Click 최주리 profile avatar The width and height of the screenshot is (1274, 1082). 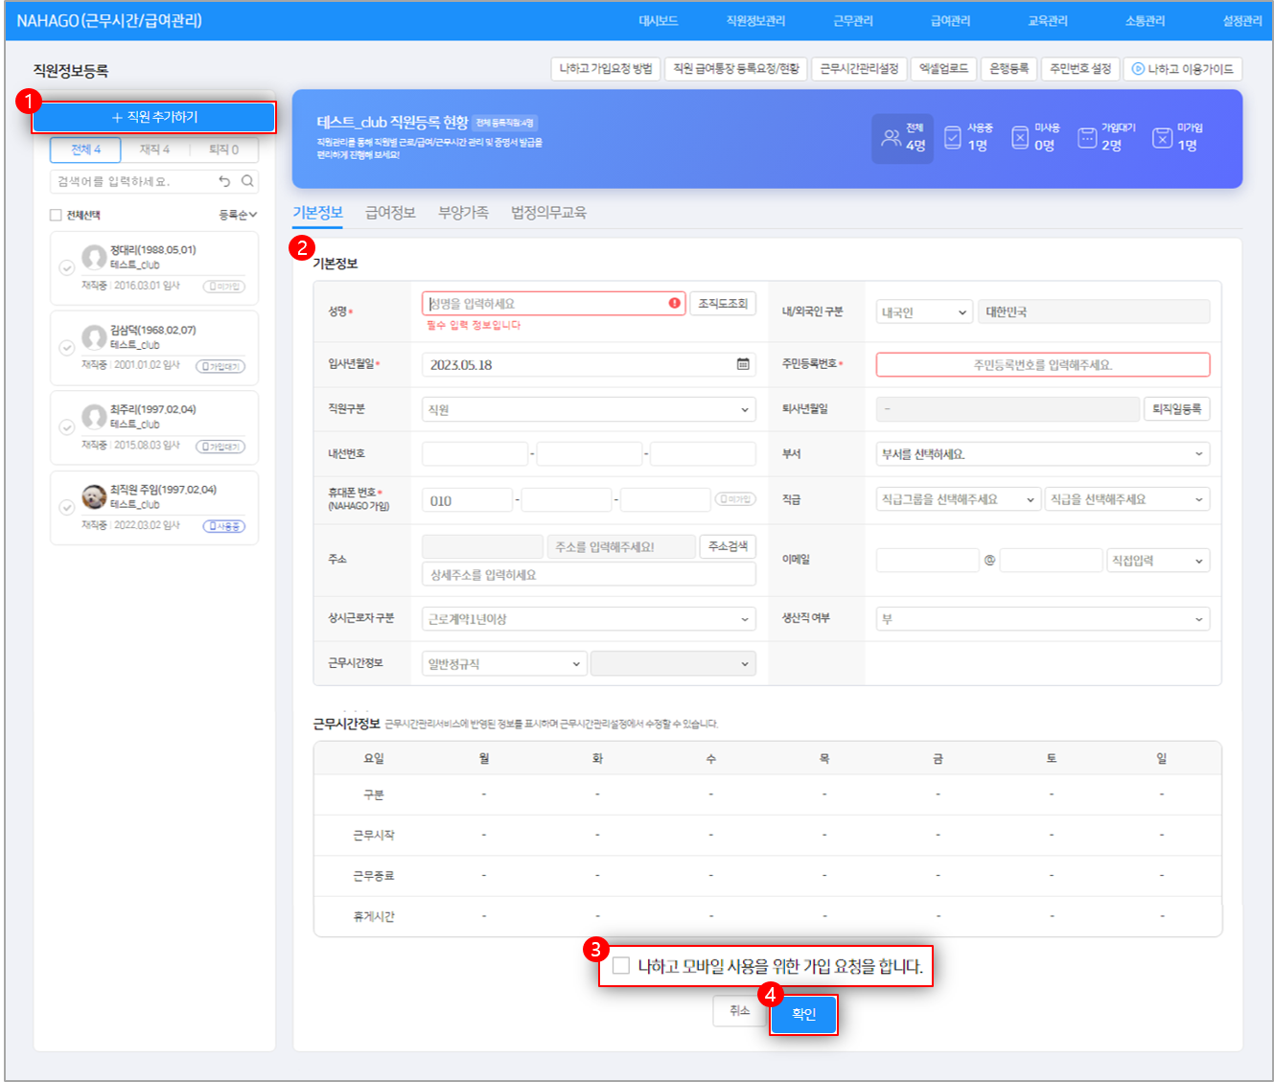tap(94, 417)
